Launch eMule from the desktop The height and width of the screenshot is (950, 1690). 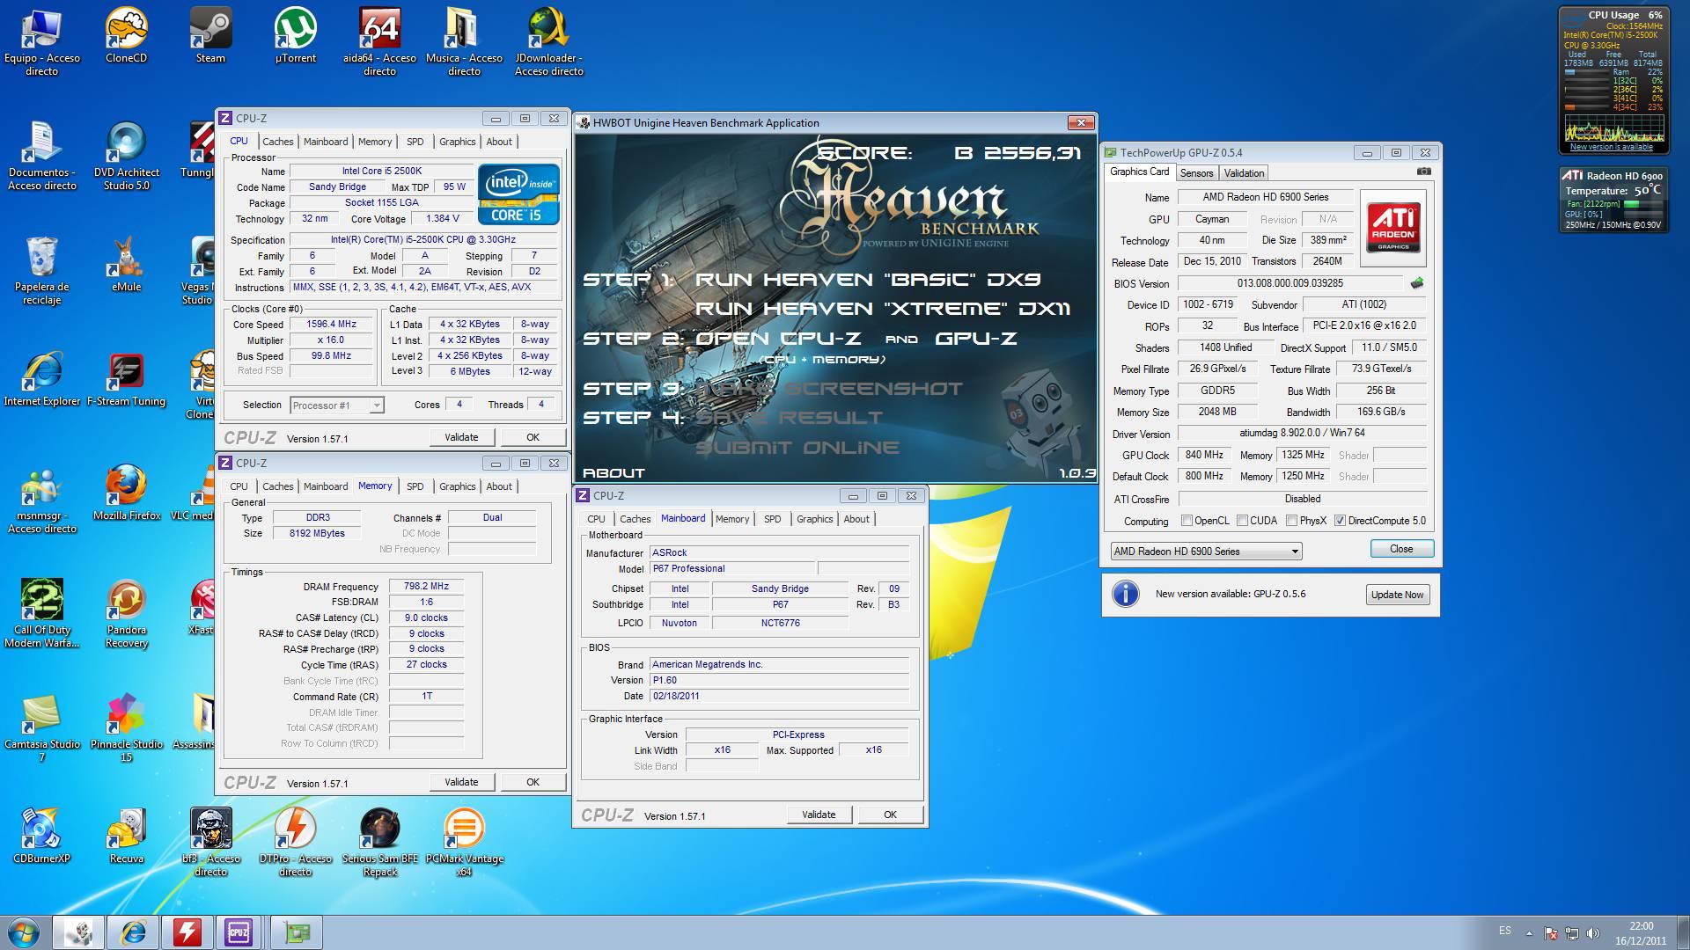pos(126,265)
